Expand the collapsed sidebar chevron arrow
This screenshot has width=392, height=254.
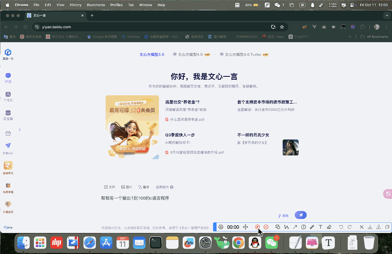pyautogui.click(x=20, y=130)
